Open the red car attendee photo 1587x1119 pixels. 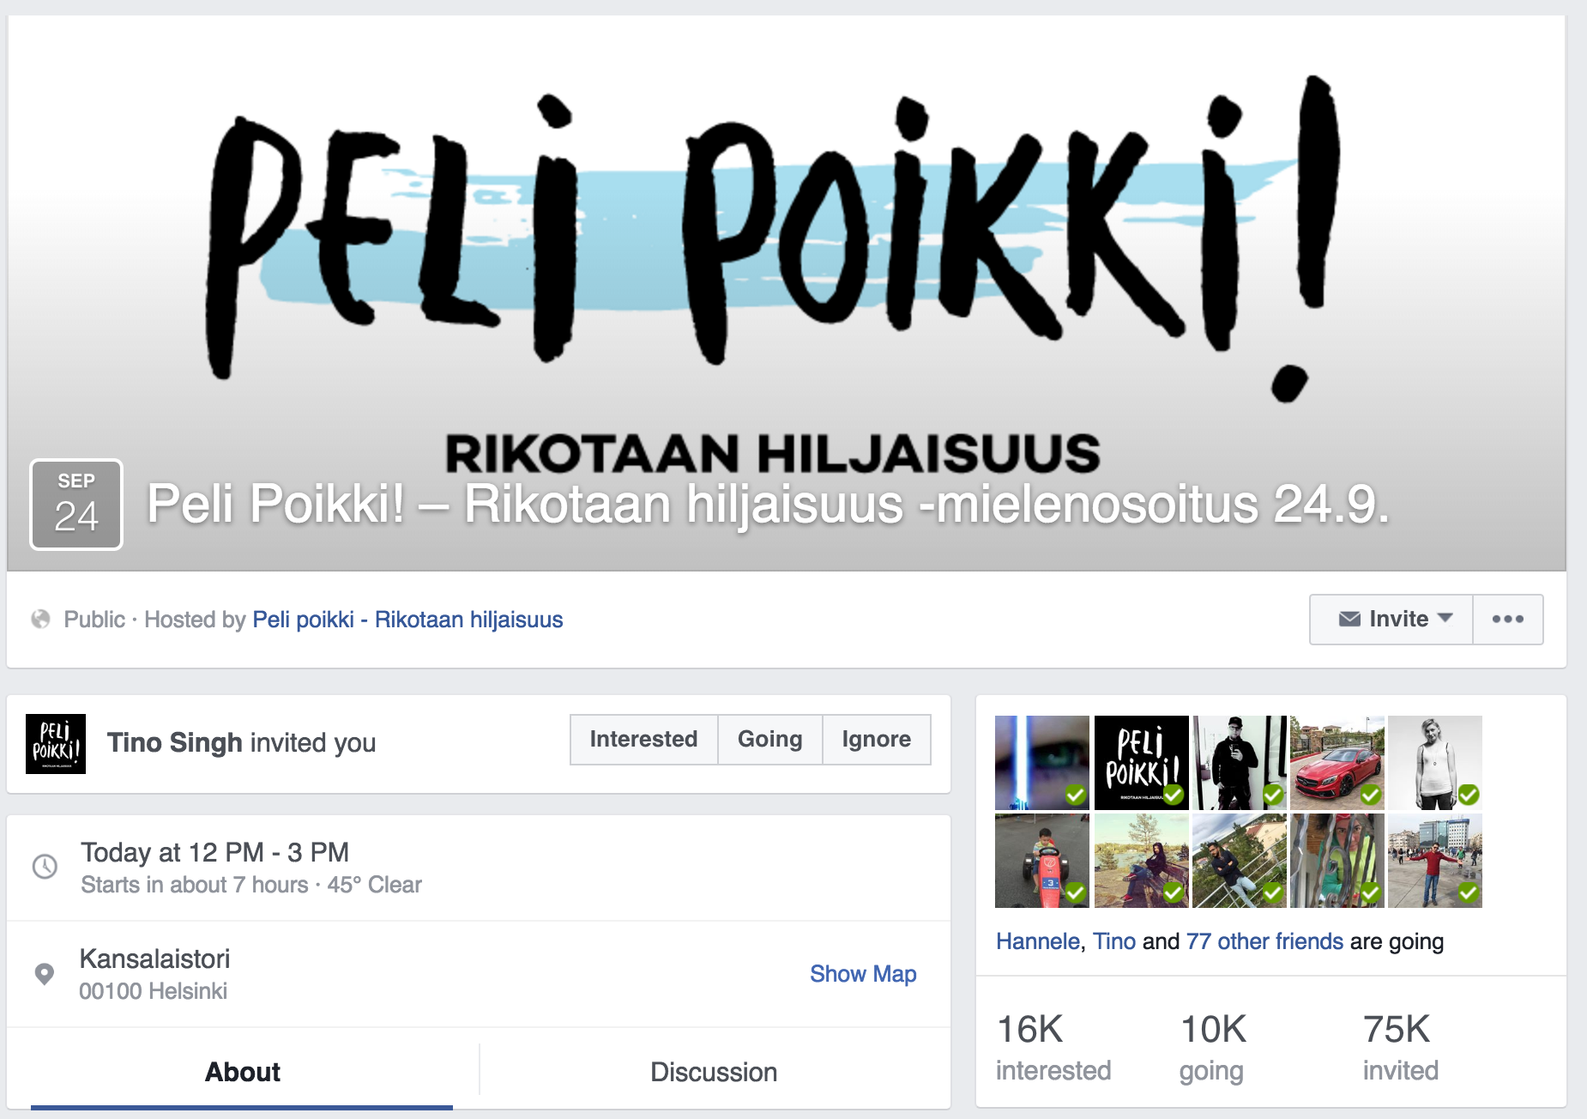pyautogui.click(x=1337, y=763)
